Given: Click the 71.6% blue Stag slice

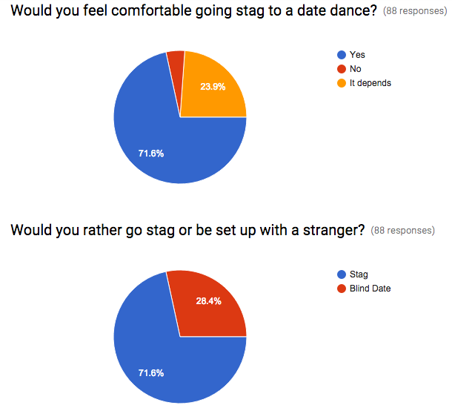Looking at the screenshot, I should point(162,358).
